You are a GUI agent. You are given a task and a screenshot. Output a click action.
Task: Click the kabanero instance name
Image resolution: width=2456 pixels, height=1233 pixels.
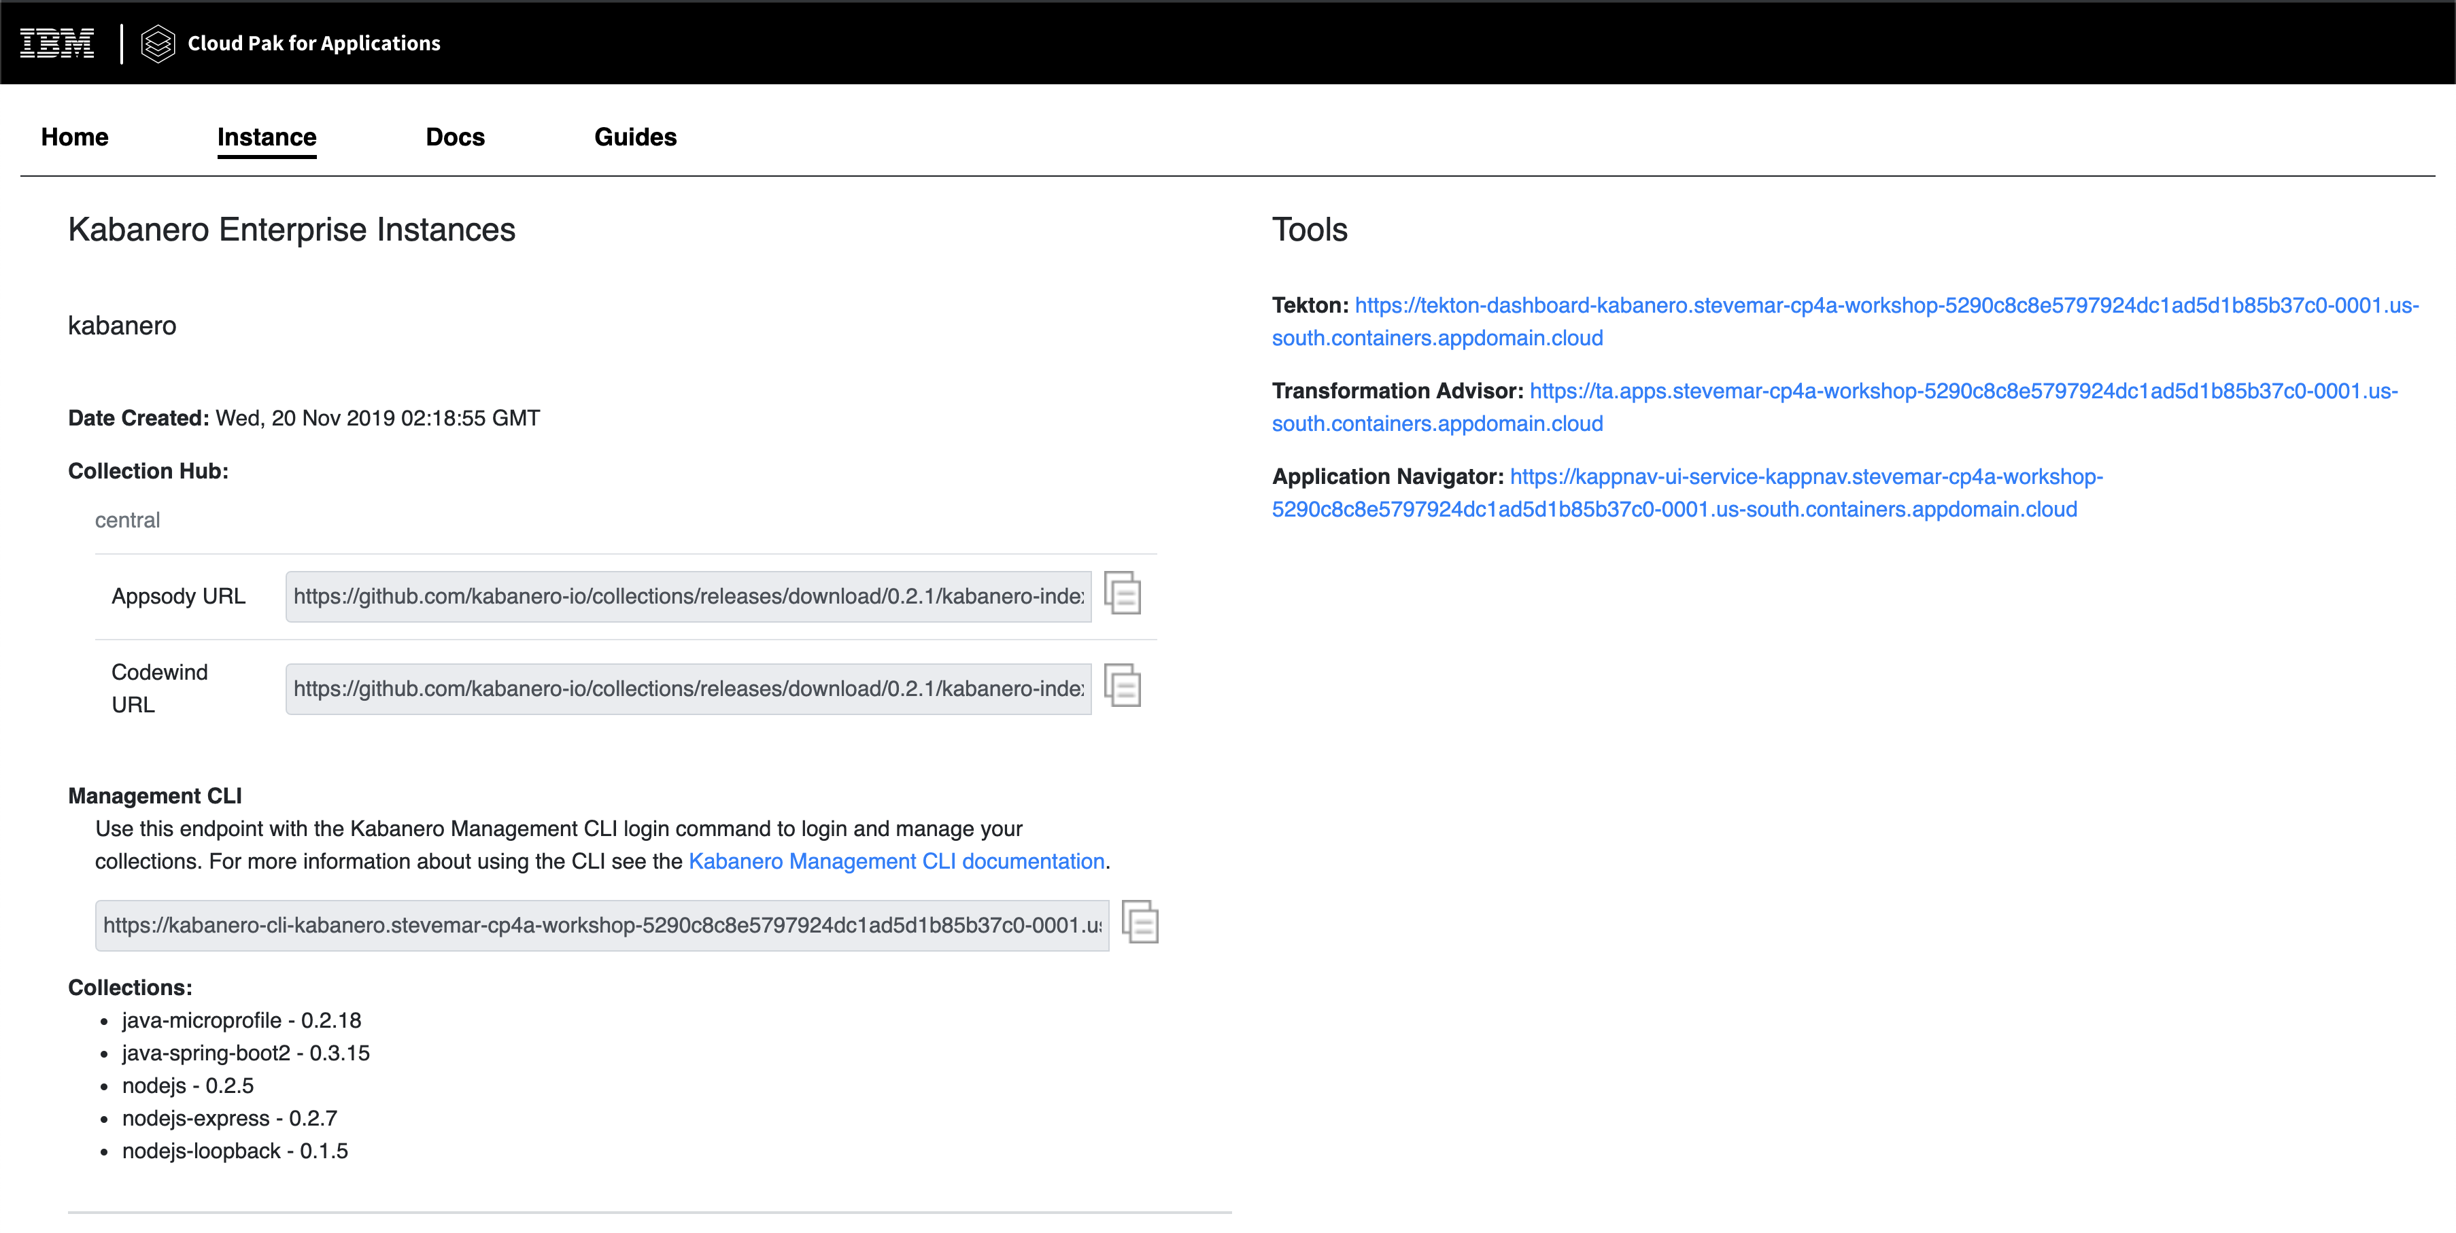tap(122, 326)
